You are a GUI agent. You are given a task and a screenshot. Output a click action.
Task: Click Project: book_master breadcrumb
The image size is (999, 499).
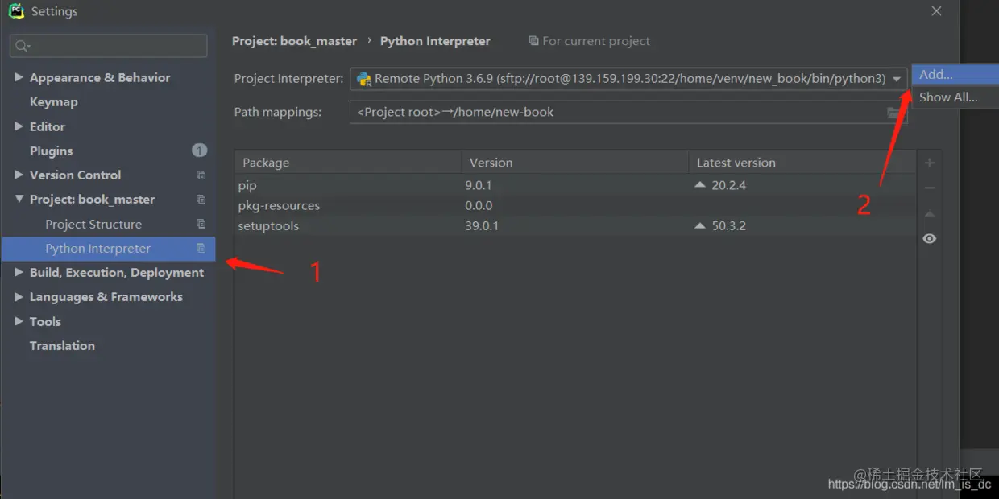coord(294,41)
